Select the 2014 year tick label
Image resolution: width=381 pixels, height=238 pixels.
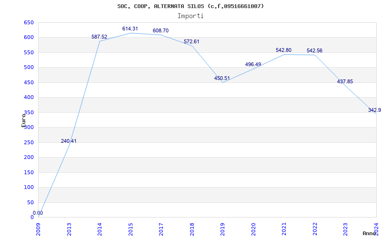100,229
